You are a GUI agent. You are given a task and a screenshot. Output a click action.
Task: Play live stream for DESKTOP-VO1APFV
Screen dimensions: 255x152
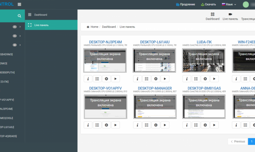pos(115,125)
